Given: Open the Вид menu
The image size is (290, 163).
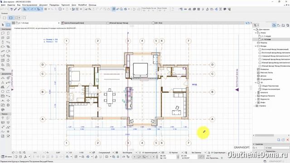Looking at the screenshot, I should click(19, 5).
